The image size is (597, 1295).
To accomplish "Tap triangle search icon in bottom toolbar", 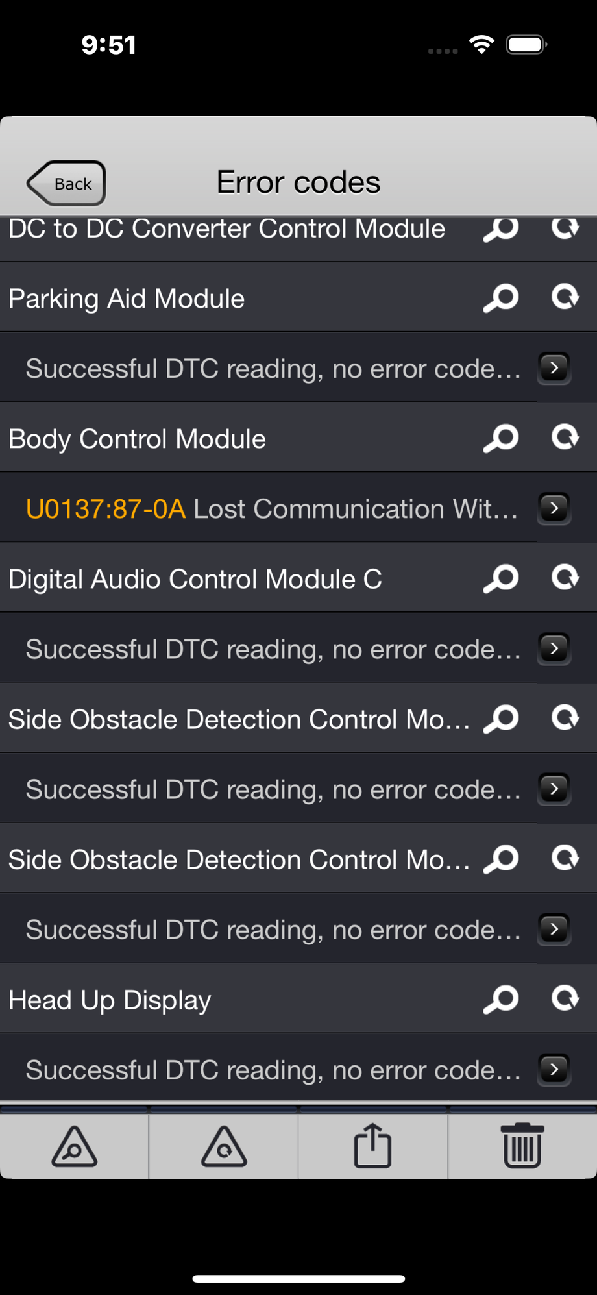I will pos(75,1147).
